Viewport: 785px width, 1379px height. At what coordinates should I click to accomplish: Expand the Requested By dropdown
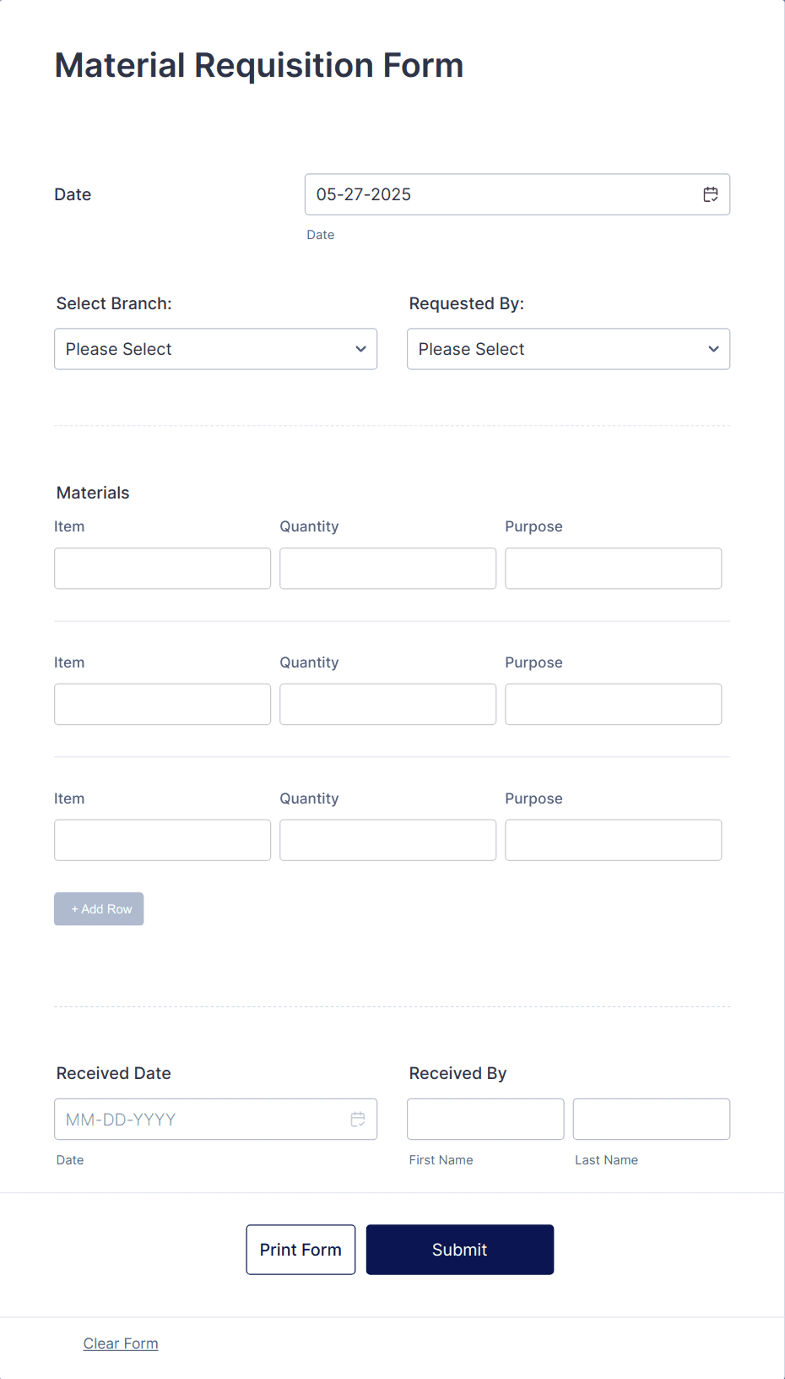tap(568, 349)
